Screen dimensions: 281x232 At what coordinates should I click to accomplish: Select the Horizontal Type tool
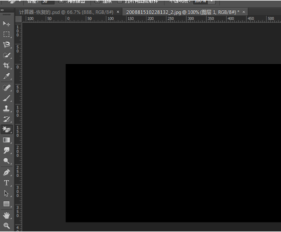[x=6, y=183]
